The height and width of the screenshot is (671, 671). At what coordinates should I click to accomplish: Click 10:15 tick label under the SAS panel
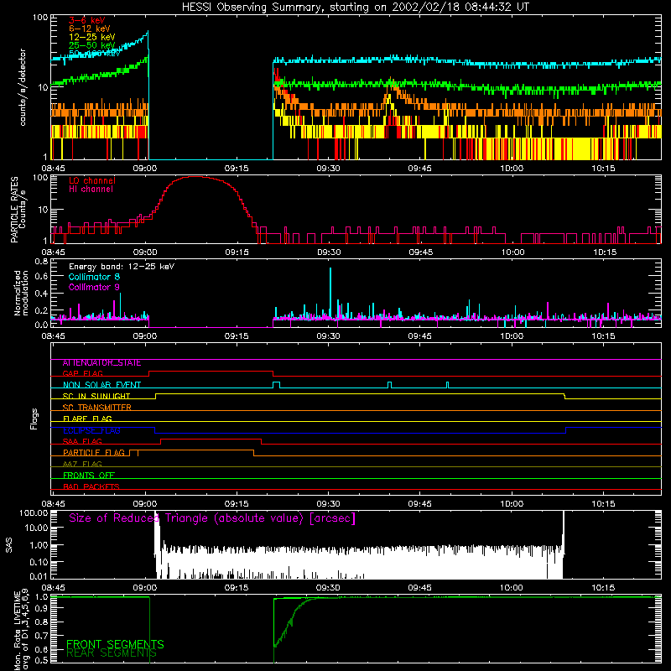point(603,588)
